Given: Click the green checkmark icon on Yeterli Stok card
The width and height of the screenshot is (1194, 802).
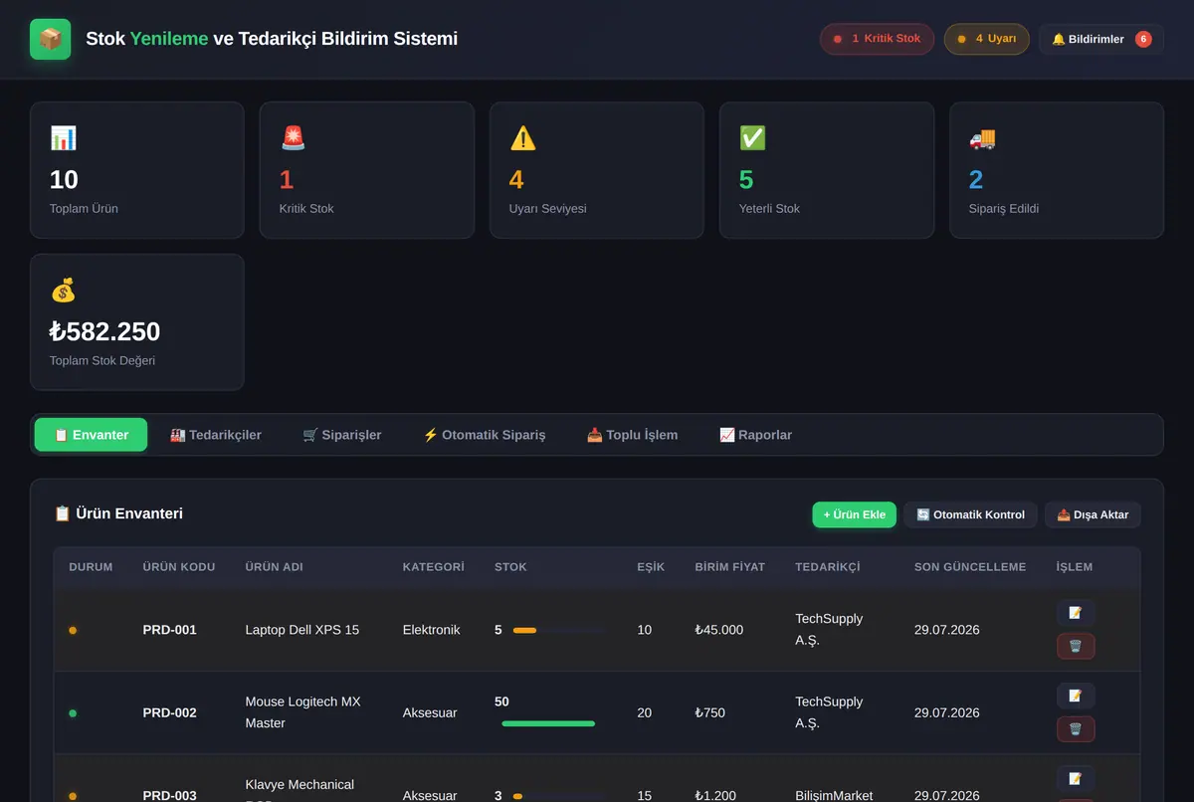Looking at the screenshot, I should [752, 138].
